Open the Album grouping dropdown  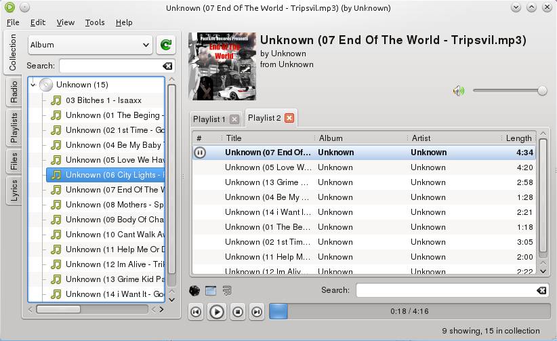click(90, 45)
